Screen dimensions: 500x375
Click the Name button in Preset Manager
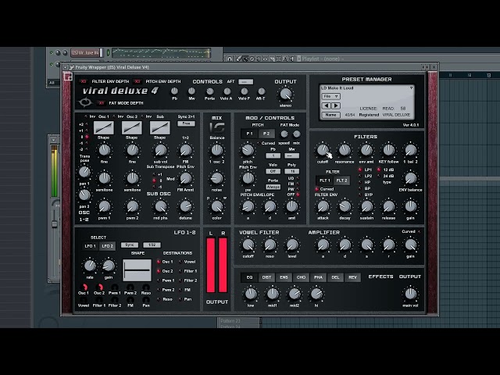click(x=330, y=115)
